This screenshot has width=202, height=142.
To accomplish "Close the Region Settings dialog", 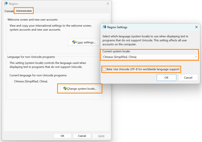I will coord(196,27).
